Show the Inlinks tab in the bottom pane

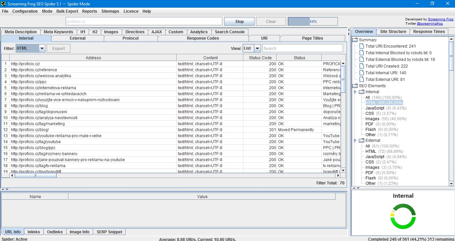click(x=34, y=232)
